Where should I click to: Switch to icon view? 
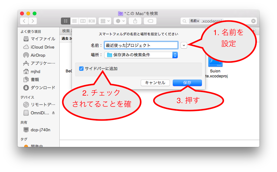point(66,21)
